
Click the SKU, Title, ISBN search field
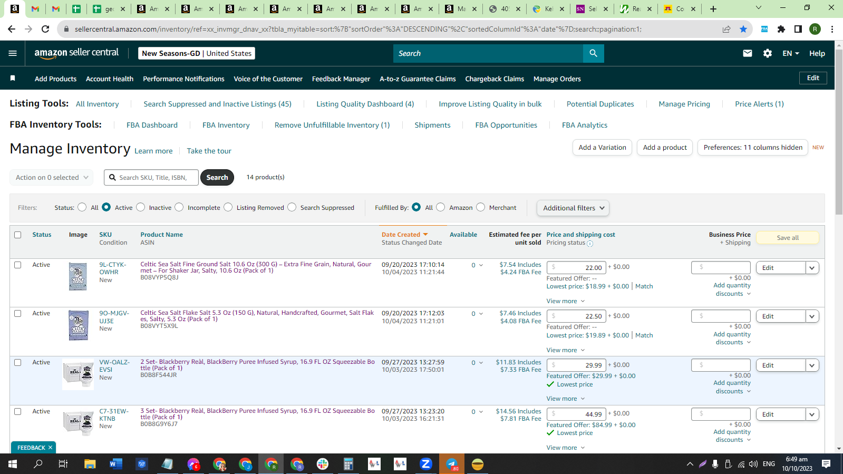[x=151, y=178]
